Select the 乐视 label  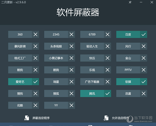coord(92,70)
